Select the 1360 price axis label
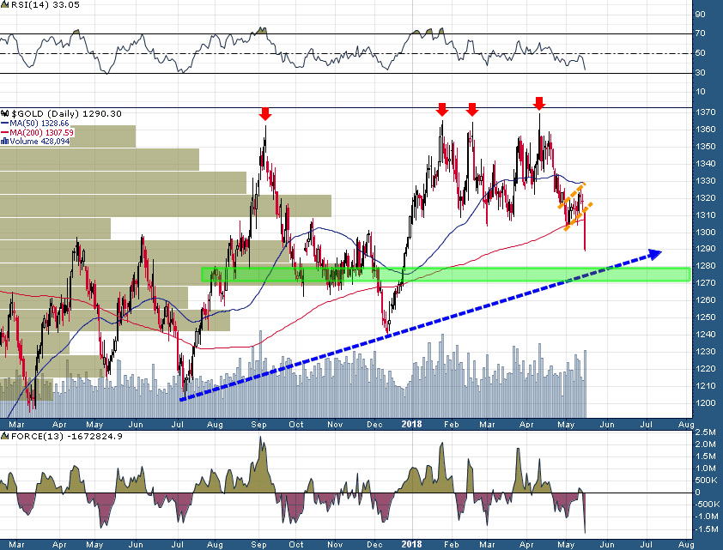Image resolution: width=723 pixels, height=550 pixels. click(x=706, y=130)
